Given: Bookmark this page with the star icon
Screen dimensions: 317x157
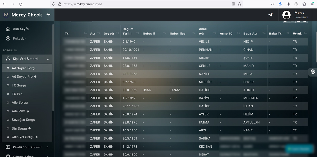Looking at the screenshot, I should (x=240, y=4).
